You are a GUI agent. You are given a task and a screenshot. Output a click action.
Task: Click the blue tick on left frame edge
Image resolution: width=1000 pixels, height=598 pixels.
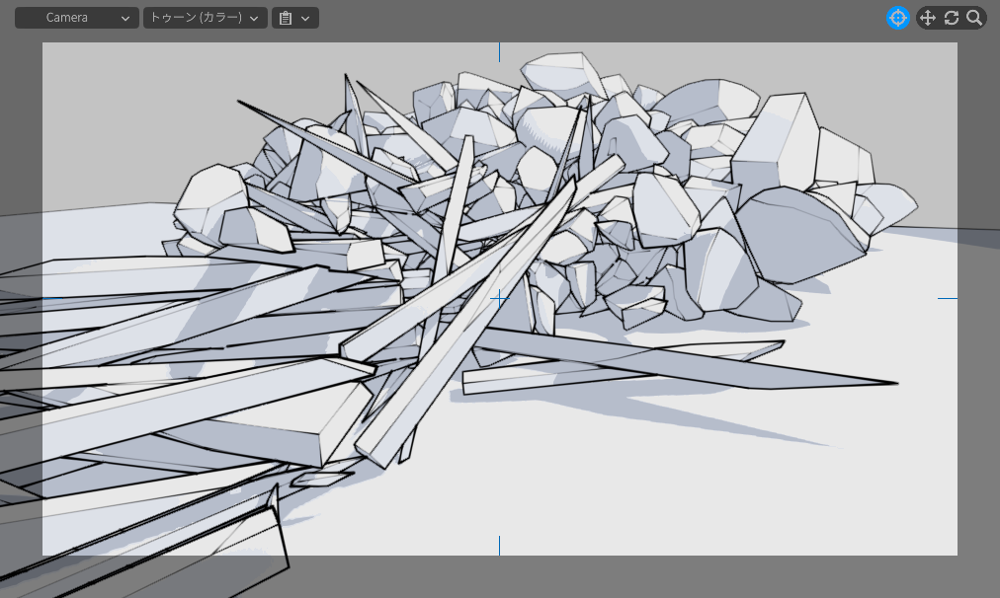(52, 298)
